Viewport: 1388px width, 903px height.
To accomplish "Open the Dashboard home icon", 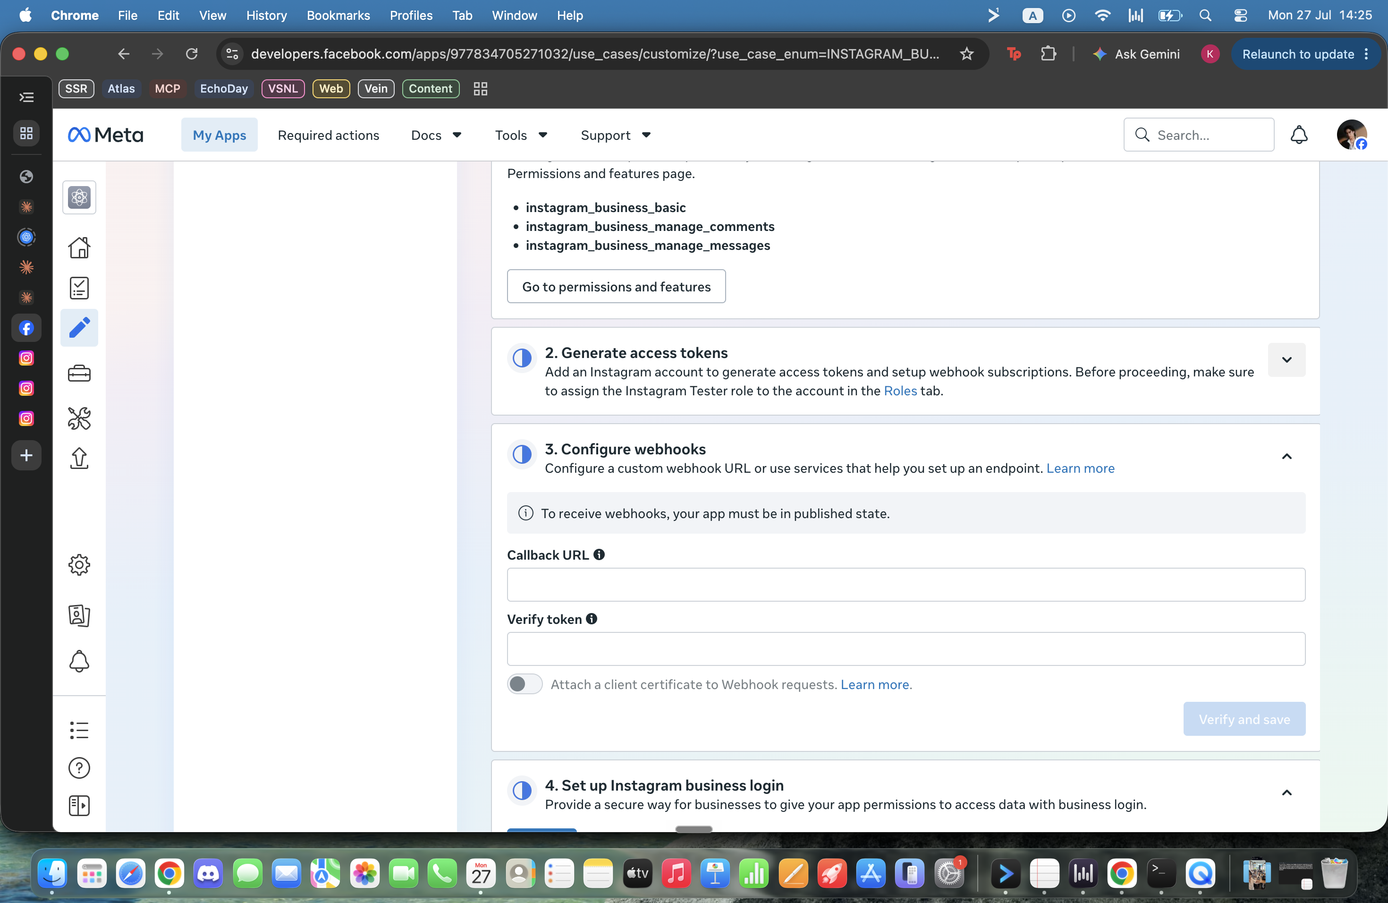I will [x=79, y=247].
